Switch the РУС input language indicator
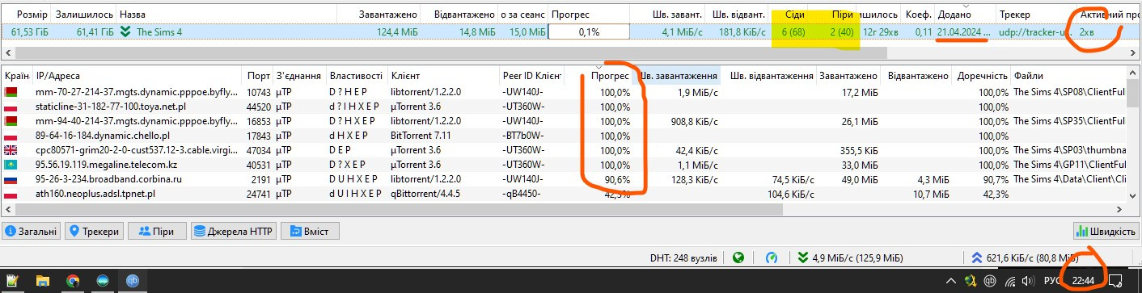 click(x=1052, y=281)
